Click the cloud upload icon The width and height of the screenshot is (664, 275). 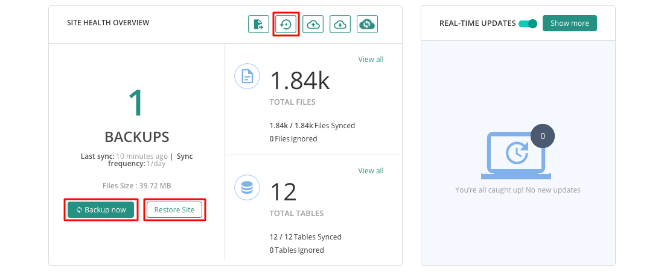tap(313, 24)
